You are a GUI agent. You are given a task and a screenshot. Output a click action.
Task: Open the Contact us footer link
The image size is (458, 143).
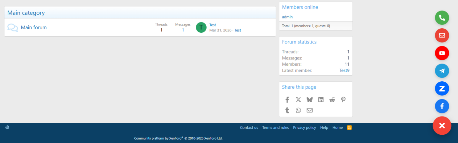pyautogui.click(x=249, y=127)
